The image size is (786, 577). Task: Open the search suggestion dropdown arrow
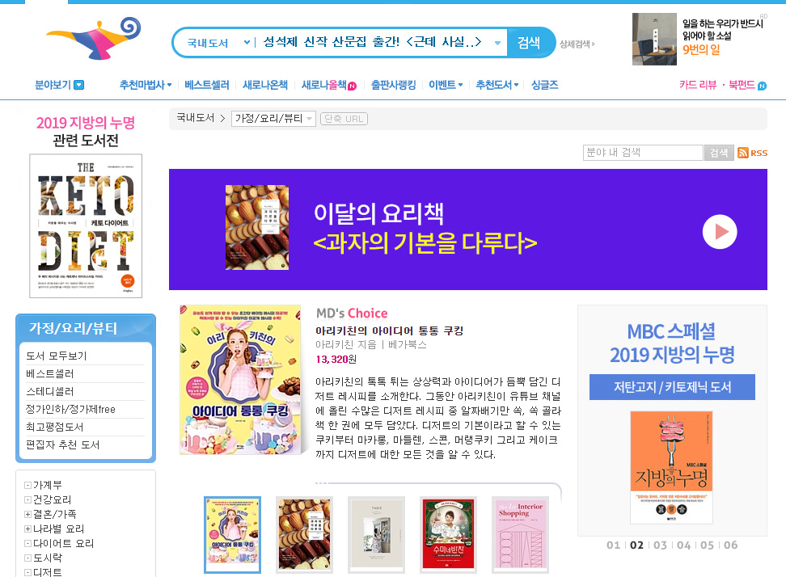point(497,43)
